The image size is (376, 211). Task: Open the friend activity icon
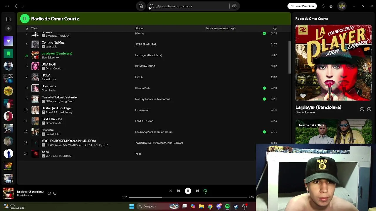(331, 6)
